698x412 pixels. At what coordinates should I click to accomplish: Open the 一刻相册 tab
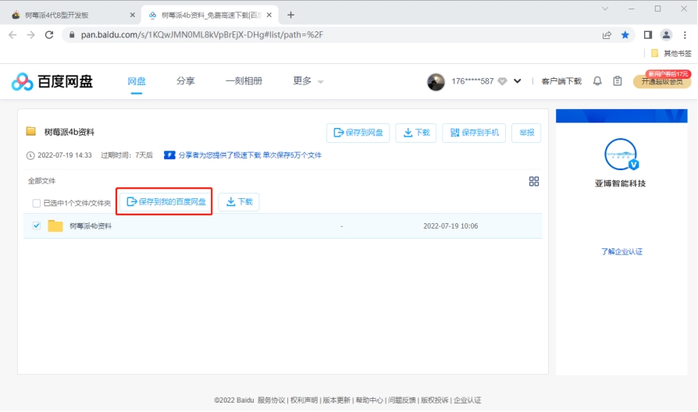(x=244, y=81)
